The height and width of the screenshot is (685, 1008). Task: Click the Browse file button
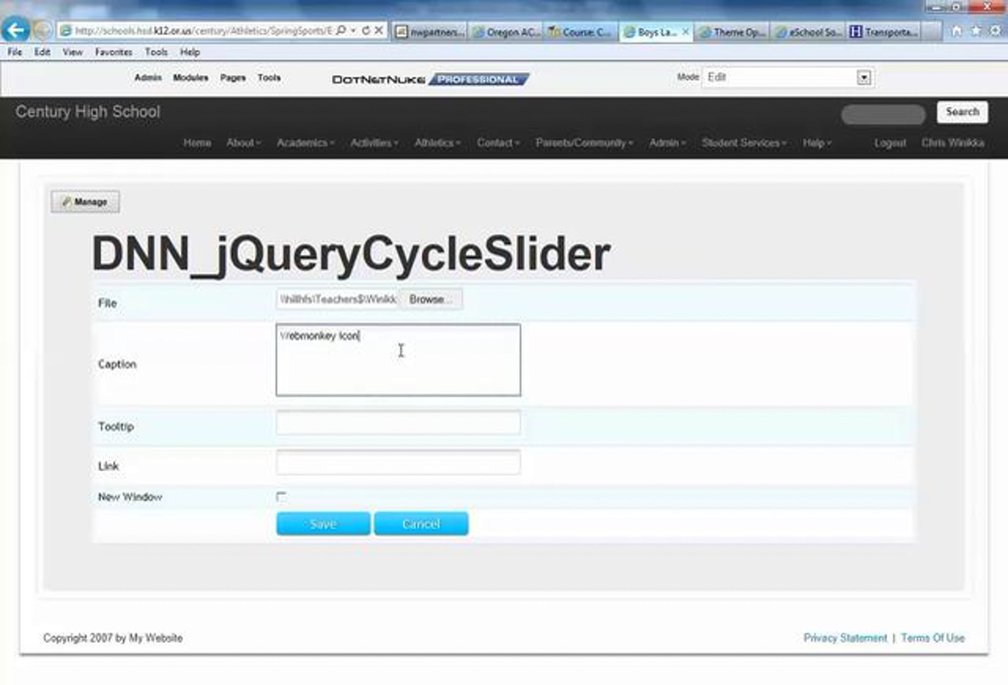[x=430, y=299]
